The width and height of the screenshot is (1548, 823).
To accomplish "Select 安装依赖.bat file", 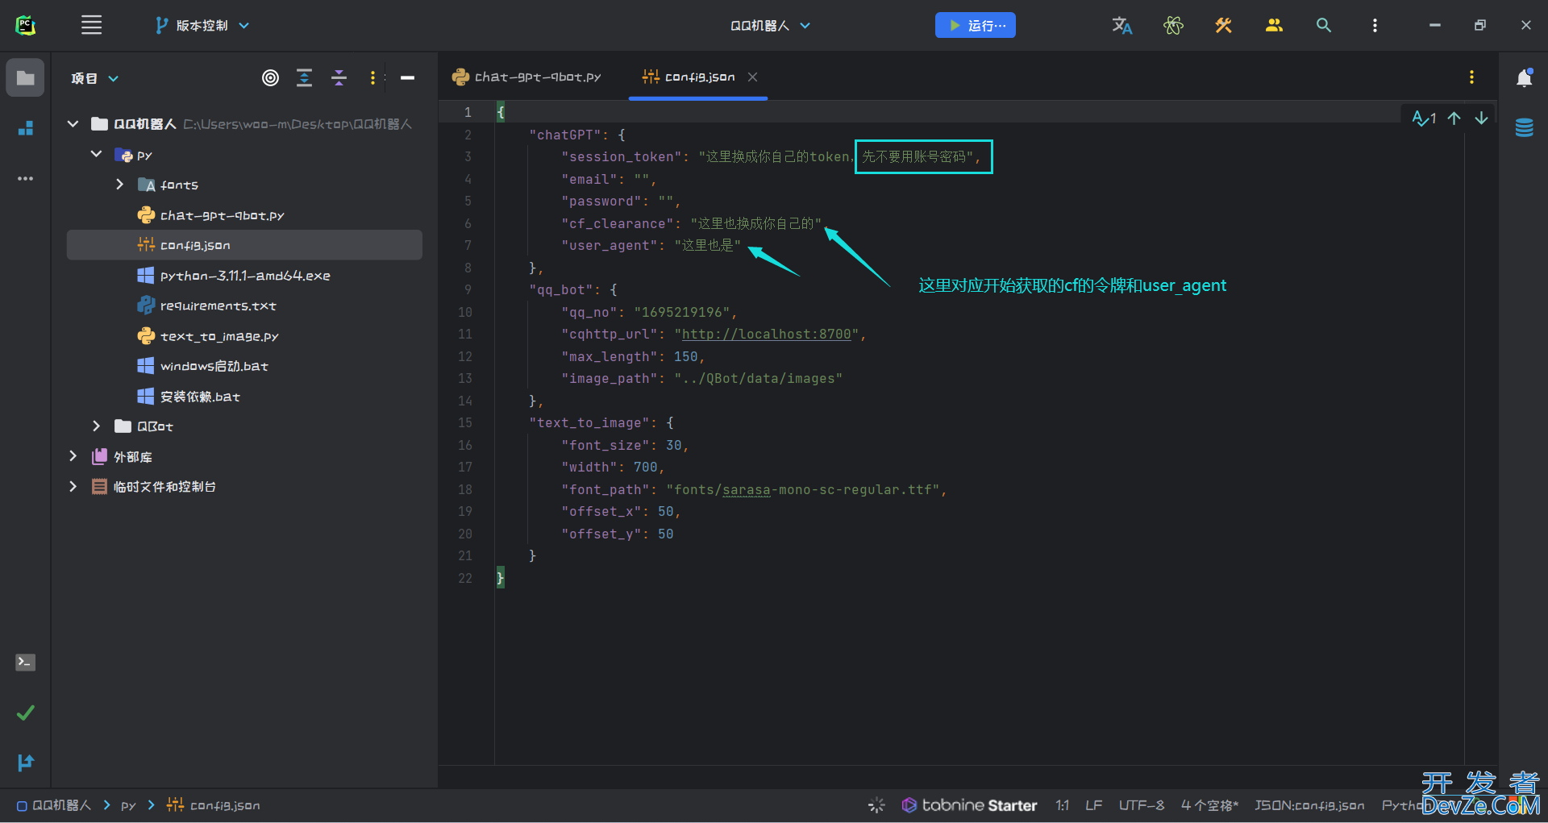I will coord(200,397).
